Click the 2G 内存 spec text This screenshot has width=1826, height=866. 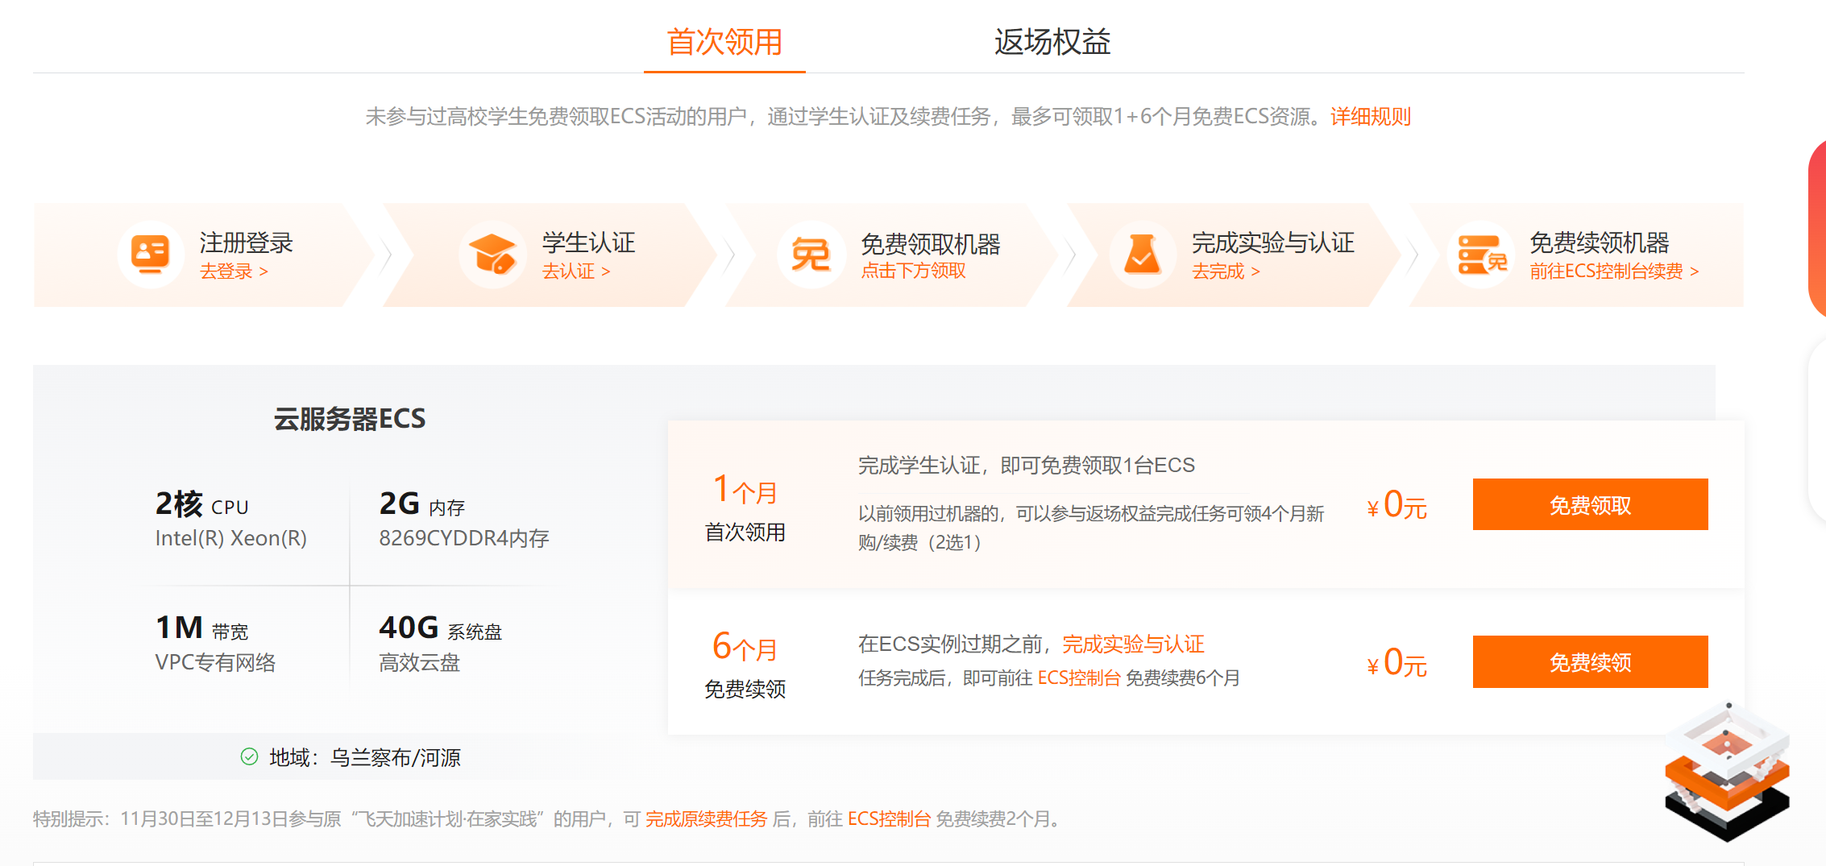[422, 504]
